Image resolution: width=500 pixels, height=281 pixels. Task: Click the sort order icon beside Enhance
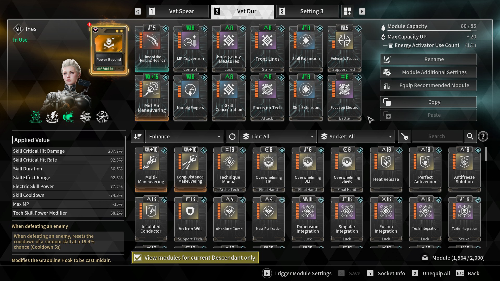(138, 136)
